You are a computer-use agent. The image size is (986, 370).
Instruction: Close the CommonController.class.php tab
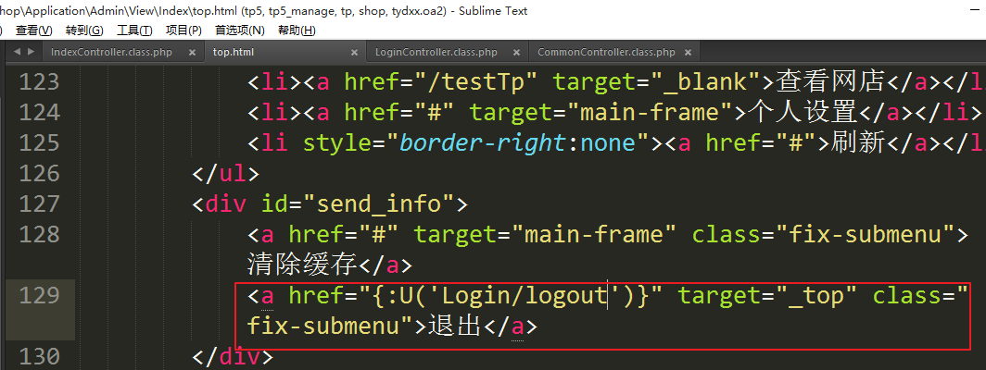coord(693,53)
